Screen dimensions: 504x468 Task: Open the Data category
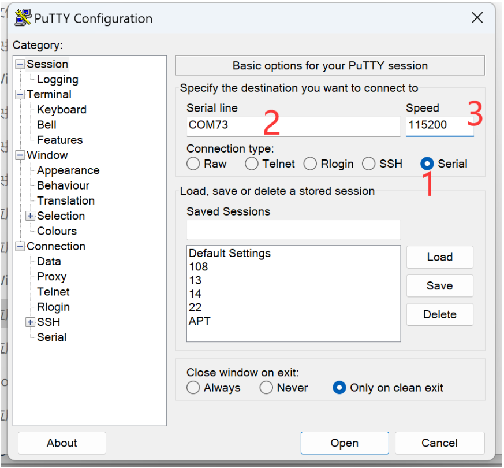(49, 262)
